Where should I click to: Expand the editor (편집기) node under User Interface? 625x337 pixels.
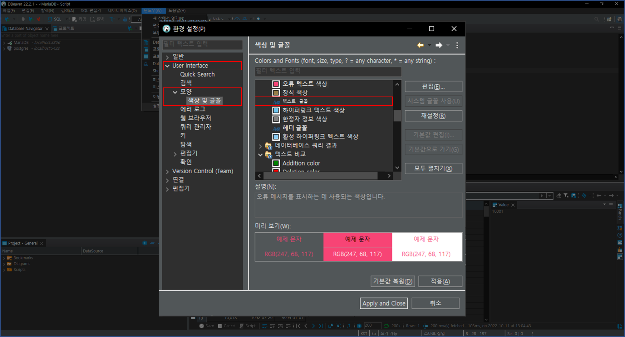point(175,154)
